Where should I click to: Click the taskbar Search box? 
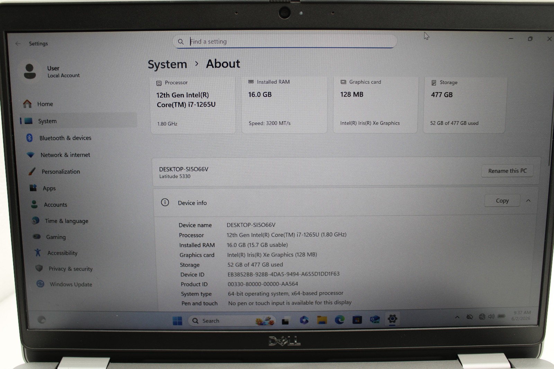point(232,321)
